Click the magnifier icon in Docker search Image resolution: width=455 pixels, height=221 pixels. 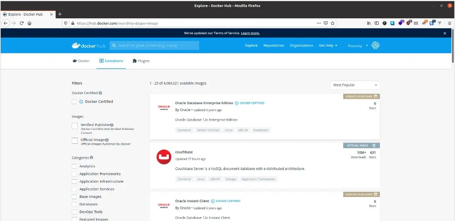[114, 45]
